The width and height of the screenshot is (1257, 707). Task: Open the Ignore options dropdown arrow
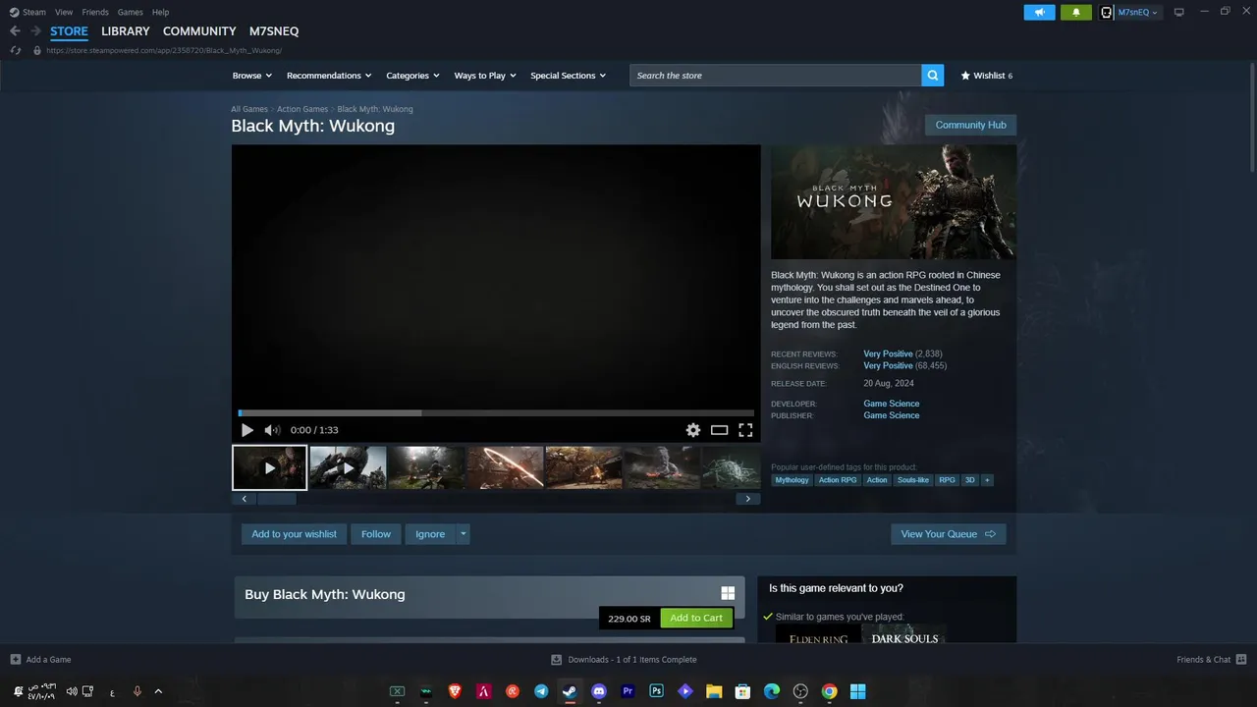pyautogui.click(x=464, y=534)
